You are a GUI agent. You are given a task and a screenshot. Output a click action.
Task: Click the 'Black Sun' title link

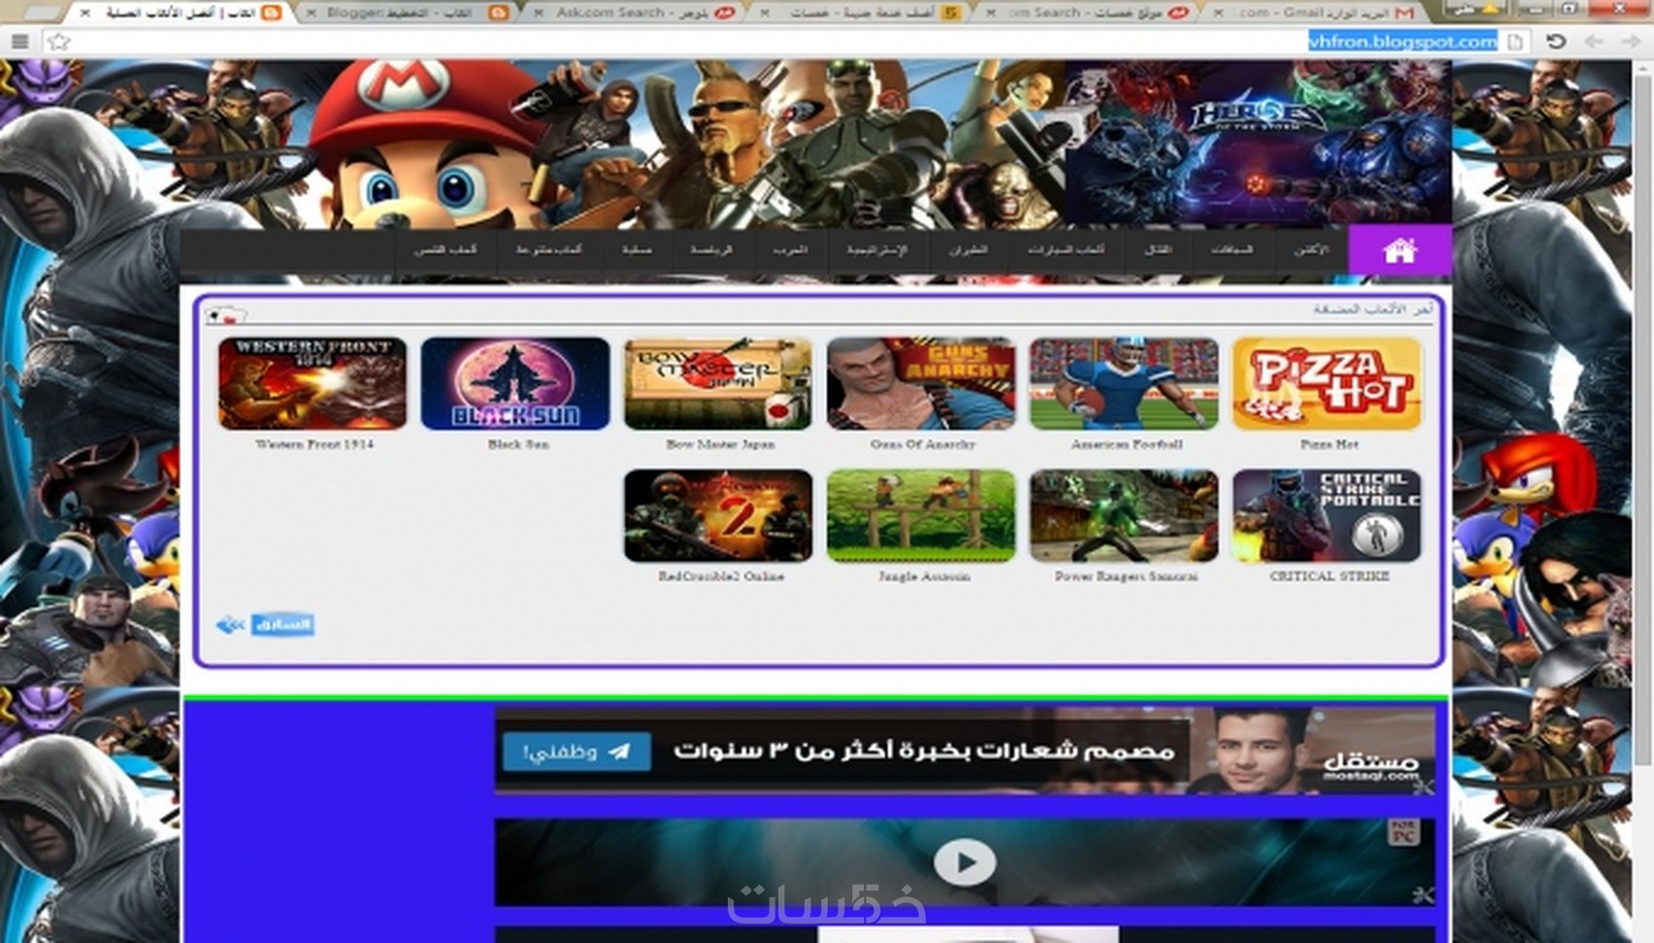tap(518, 444)
